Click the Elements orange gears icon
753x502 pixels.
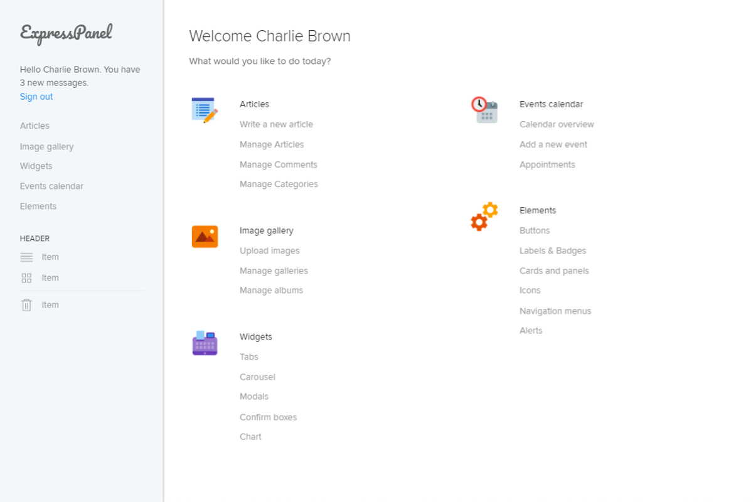point(484,216)
